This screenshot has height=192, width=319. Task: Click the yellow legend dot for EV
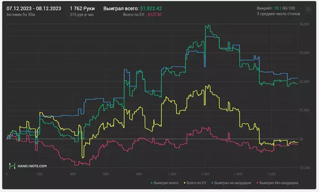[184, 183]
